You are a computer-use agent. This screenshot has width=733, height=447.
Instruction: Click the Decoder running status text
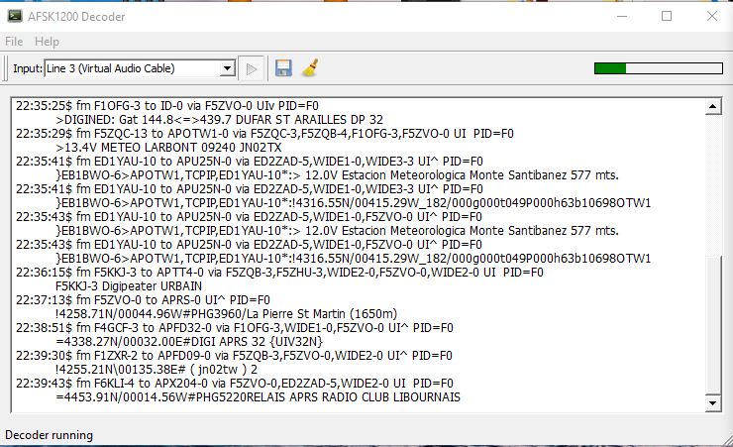point(50,435)
